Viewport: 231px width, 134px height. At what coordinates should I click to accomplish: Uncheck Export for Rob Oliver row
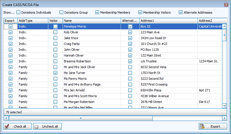point(11,32)
